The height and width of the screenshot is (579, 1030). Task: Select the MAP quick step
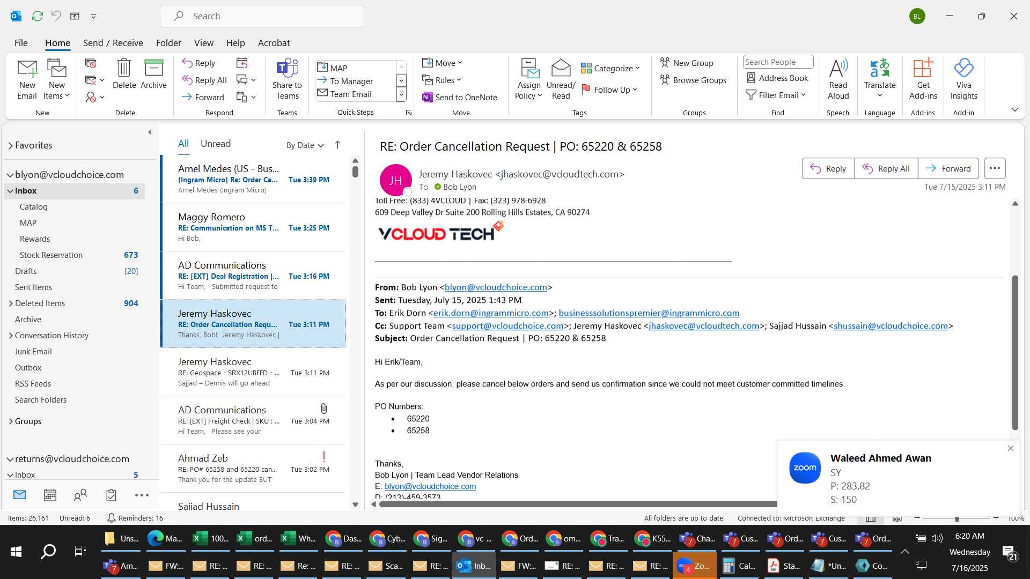pyautogui.click(x=356, y=68)
